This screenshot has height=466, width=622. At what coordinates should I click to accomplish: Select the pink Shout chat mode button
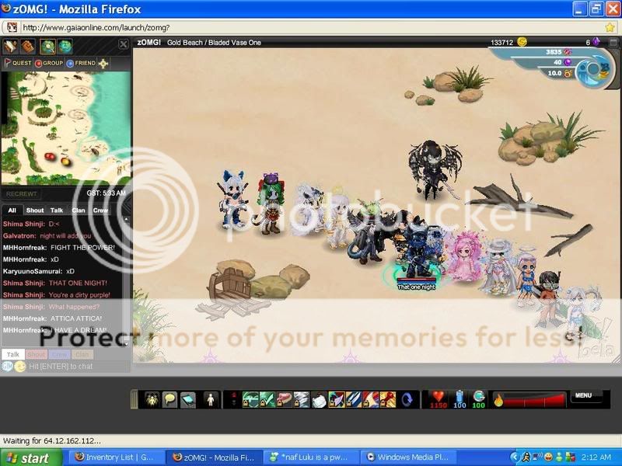pyautogui.click(x=37, y=354)
